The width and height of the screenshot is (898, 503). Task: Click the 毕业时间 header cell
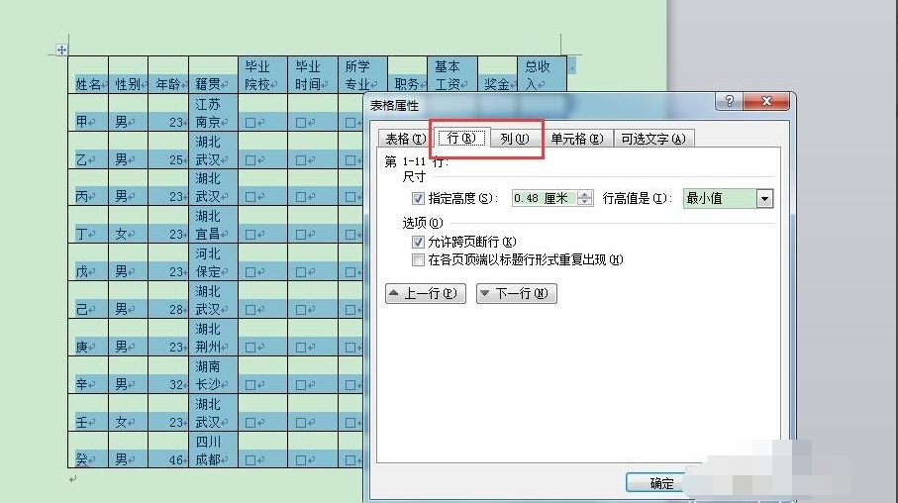(313, 74)
